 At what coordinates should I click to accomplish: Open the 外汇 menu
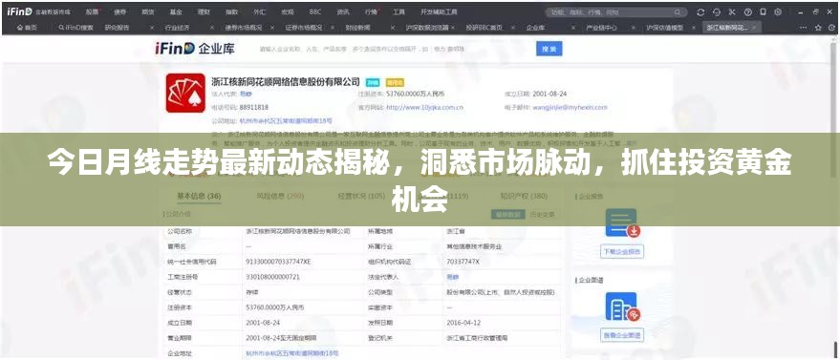(x=259, y=11)
